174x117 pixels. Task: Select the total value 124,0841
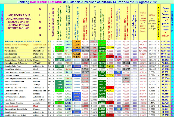166,45
